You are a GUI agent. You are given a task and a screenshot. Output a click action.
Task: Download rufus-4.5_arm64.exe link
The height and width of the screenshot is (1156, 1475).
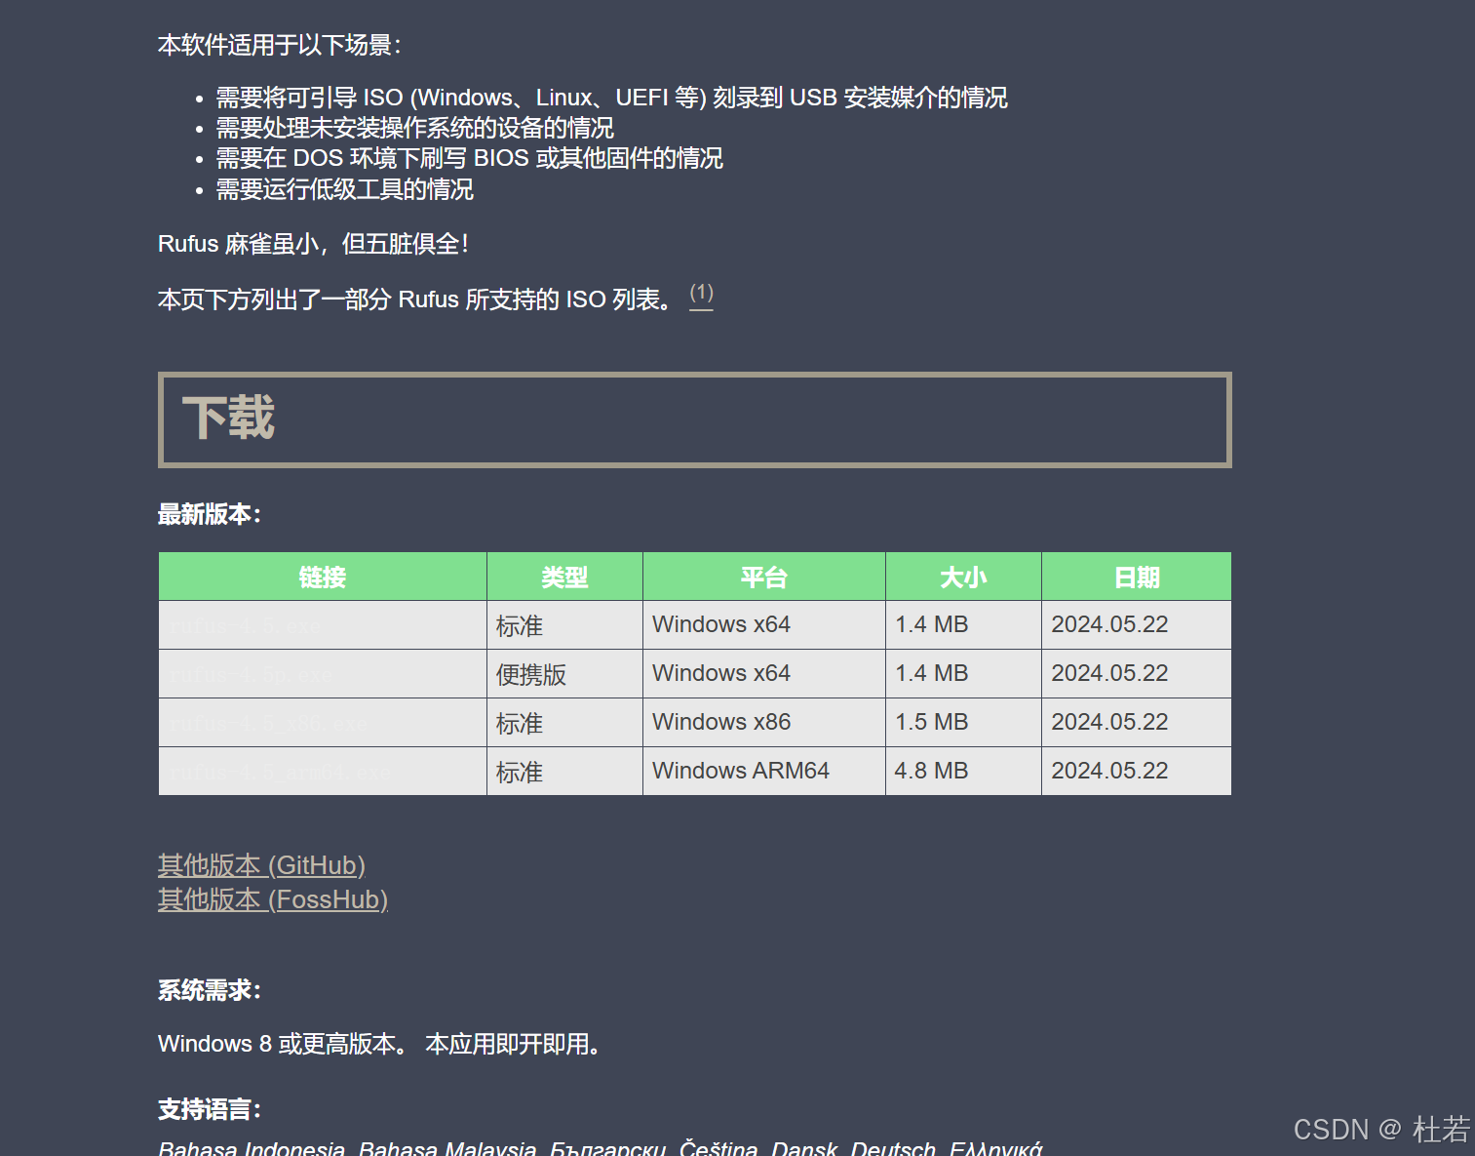pos(280,773)
